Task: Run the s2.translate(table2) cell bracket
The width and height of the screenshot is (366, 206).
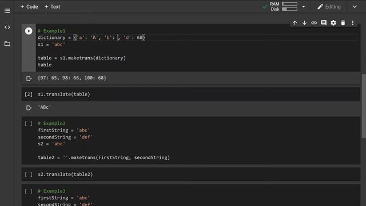Action: point(29,174)
